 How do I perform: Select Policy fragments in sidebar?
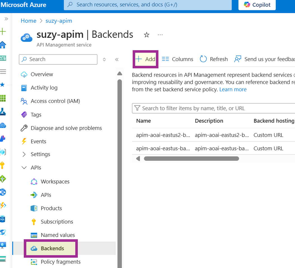click(x=60, y=262)
